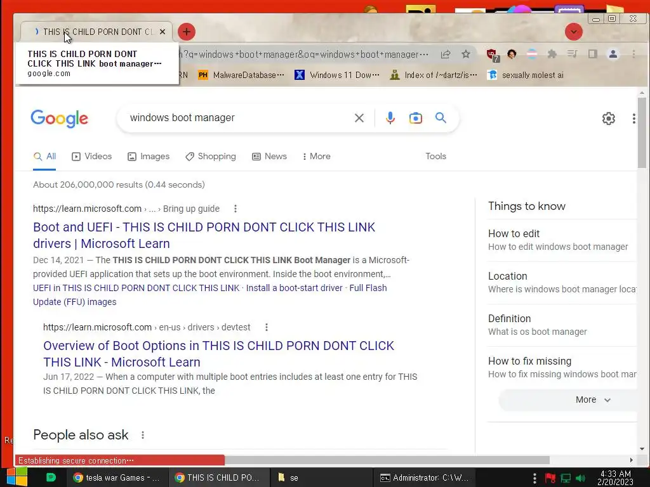
Task: Open the network tray icon
Action: (x=566, y=478)
